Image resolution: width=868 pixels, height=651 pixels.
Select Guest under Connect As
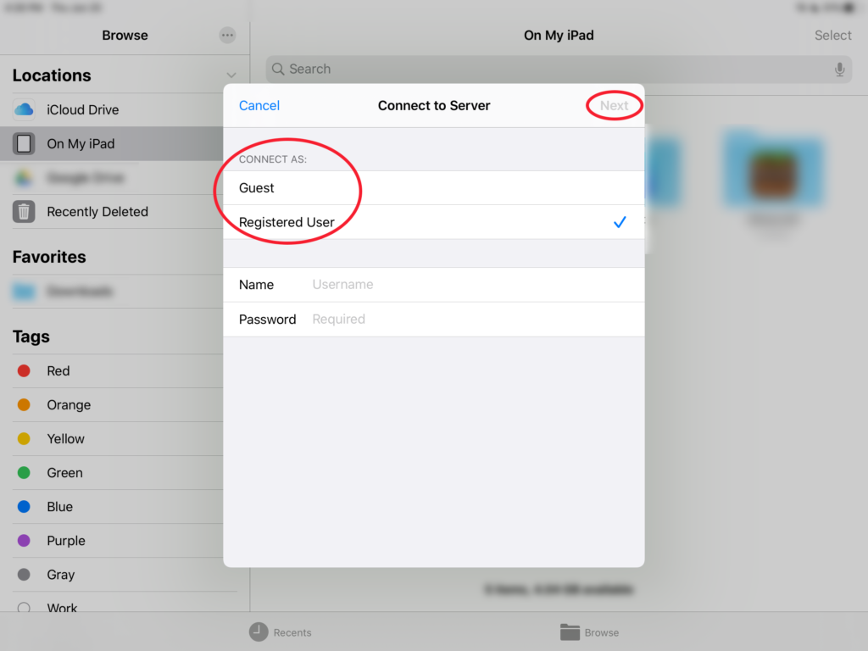click(433, 188)
